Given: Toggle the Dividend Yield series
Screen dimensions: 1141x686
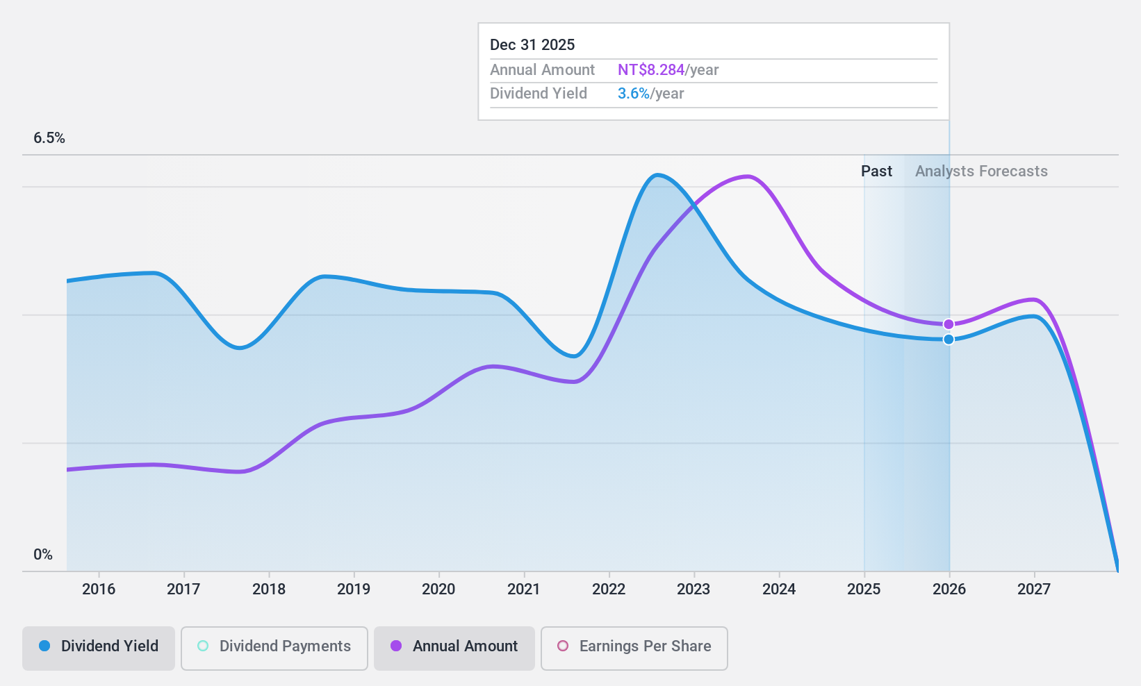Looking at the screenshot, I should [x=99, y=649].
